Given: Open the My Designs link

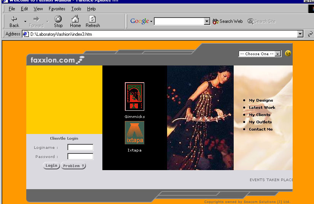Looking at the screenshot, I should pyautogui.click(x=261, y=100).
